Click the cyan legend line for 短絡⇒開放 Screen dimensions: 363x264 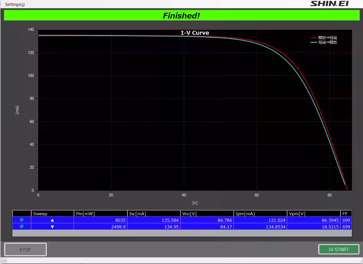313,43
